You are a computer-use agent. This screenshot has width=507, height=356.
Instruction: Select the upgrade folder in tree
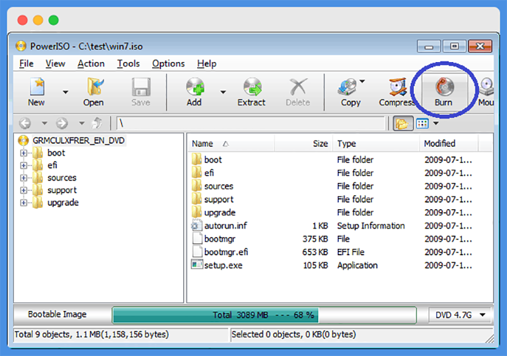[x=63, y=203]
